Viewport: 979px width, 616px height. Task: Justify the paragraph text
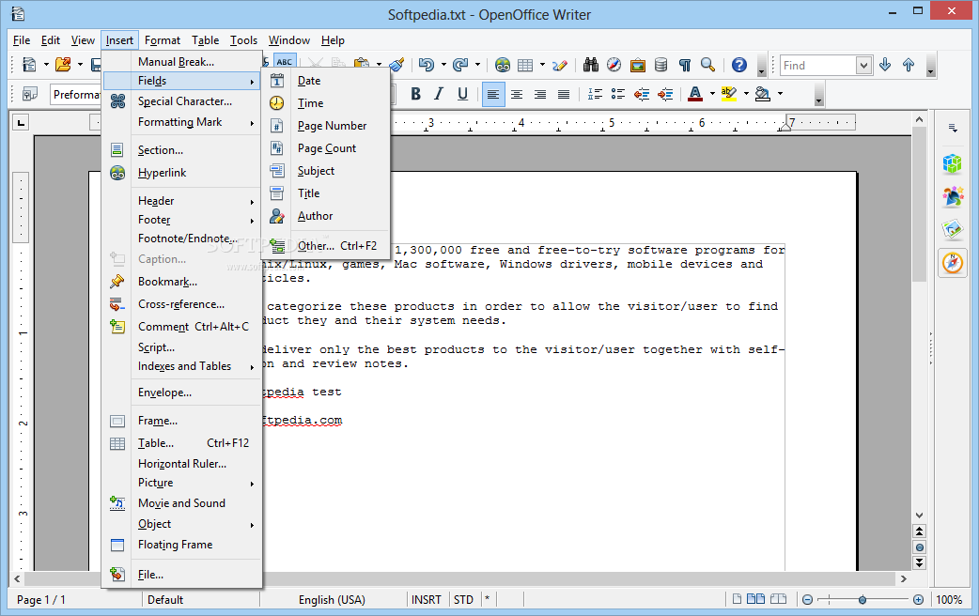(x=563, y=94)
